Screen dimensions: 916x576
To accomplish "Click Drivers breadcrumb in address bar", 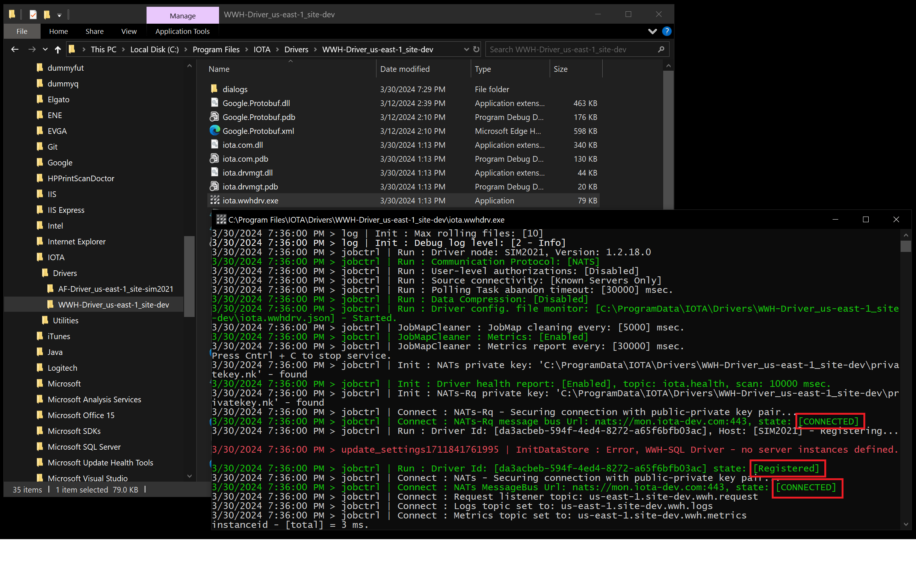I will (x=296, y=50).
